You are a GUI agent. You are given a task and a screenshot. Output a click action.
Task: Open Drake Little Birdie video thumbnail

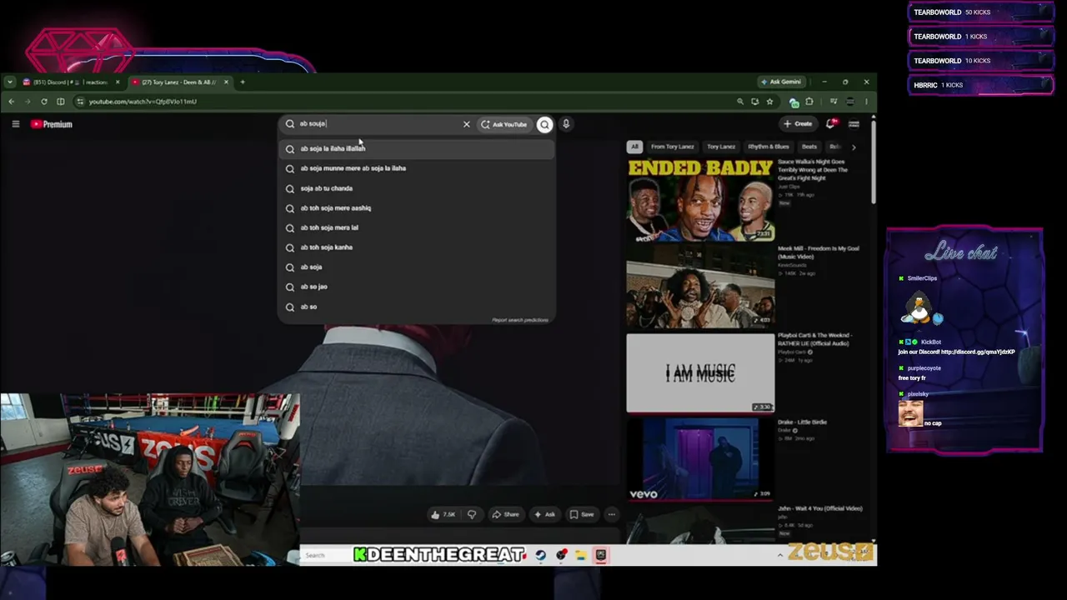coord(700,460)
